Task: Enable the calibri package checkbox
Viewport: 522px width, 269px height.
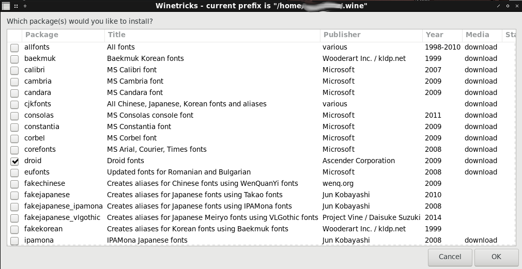Action: click(14, 70)
